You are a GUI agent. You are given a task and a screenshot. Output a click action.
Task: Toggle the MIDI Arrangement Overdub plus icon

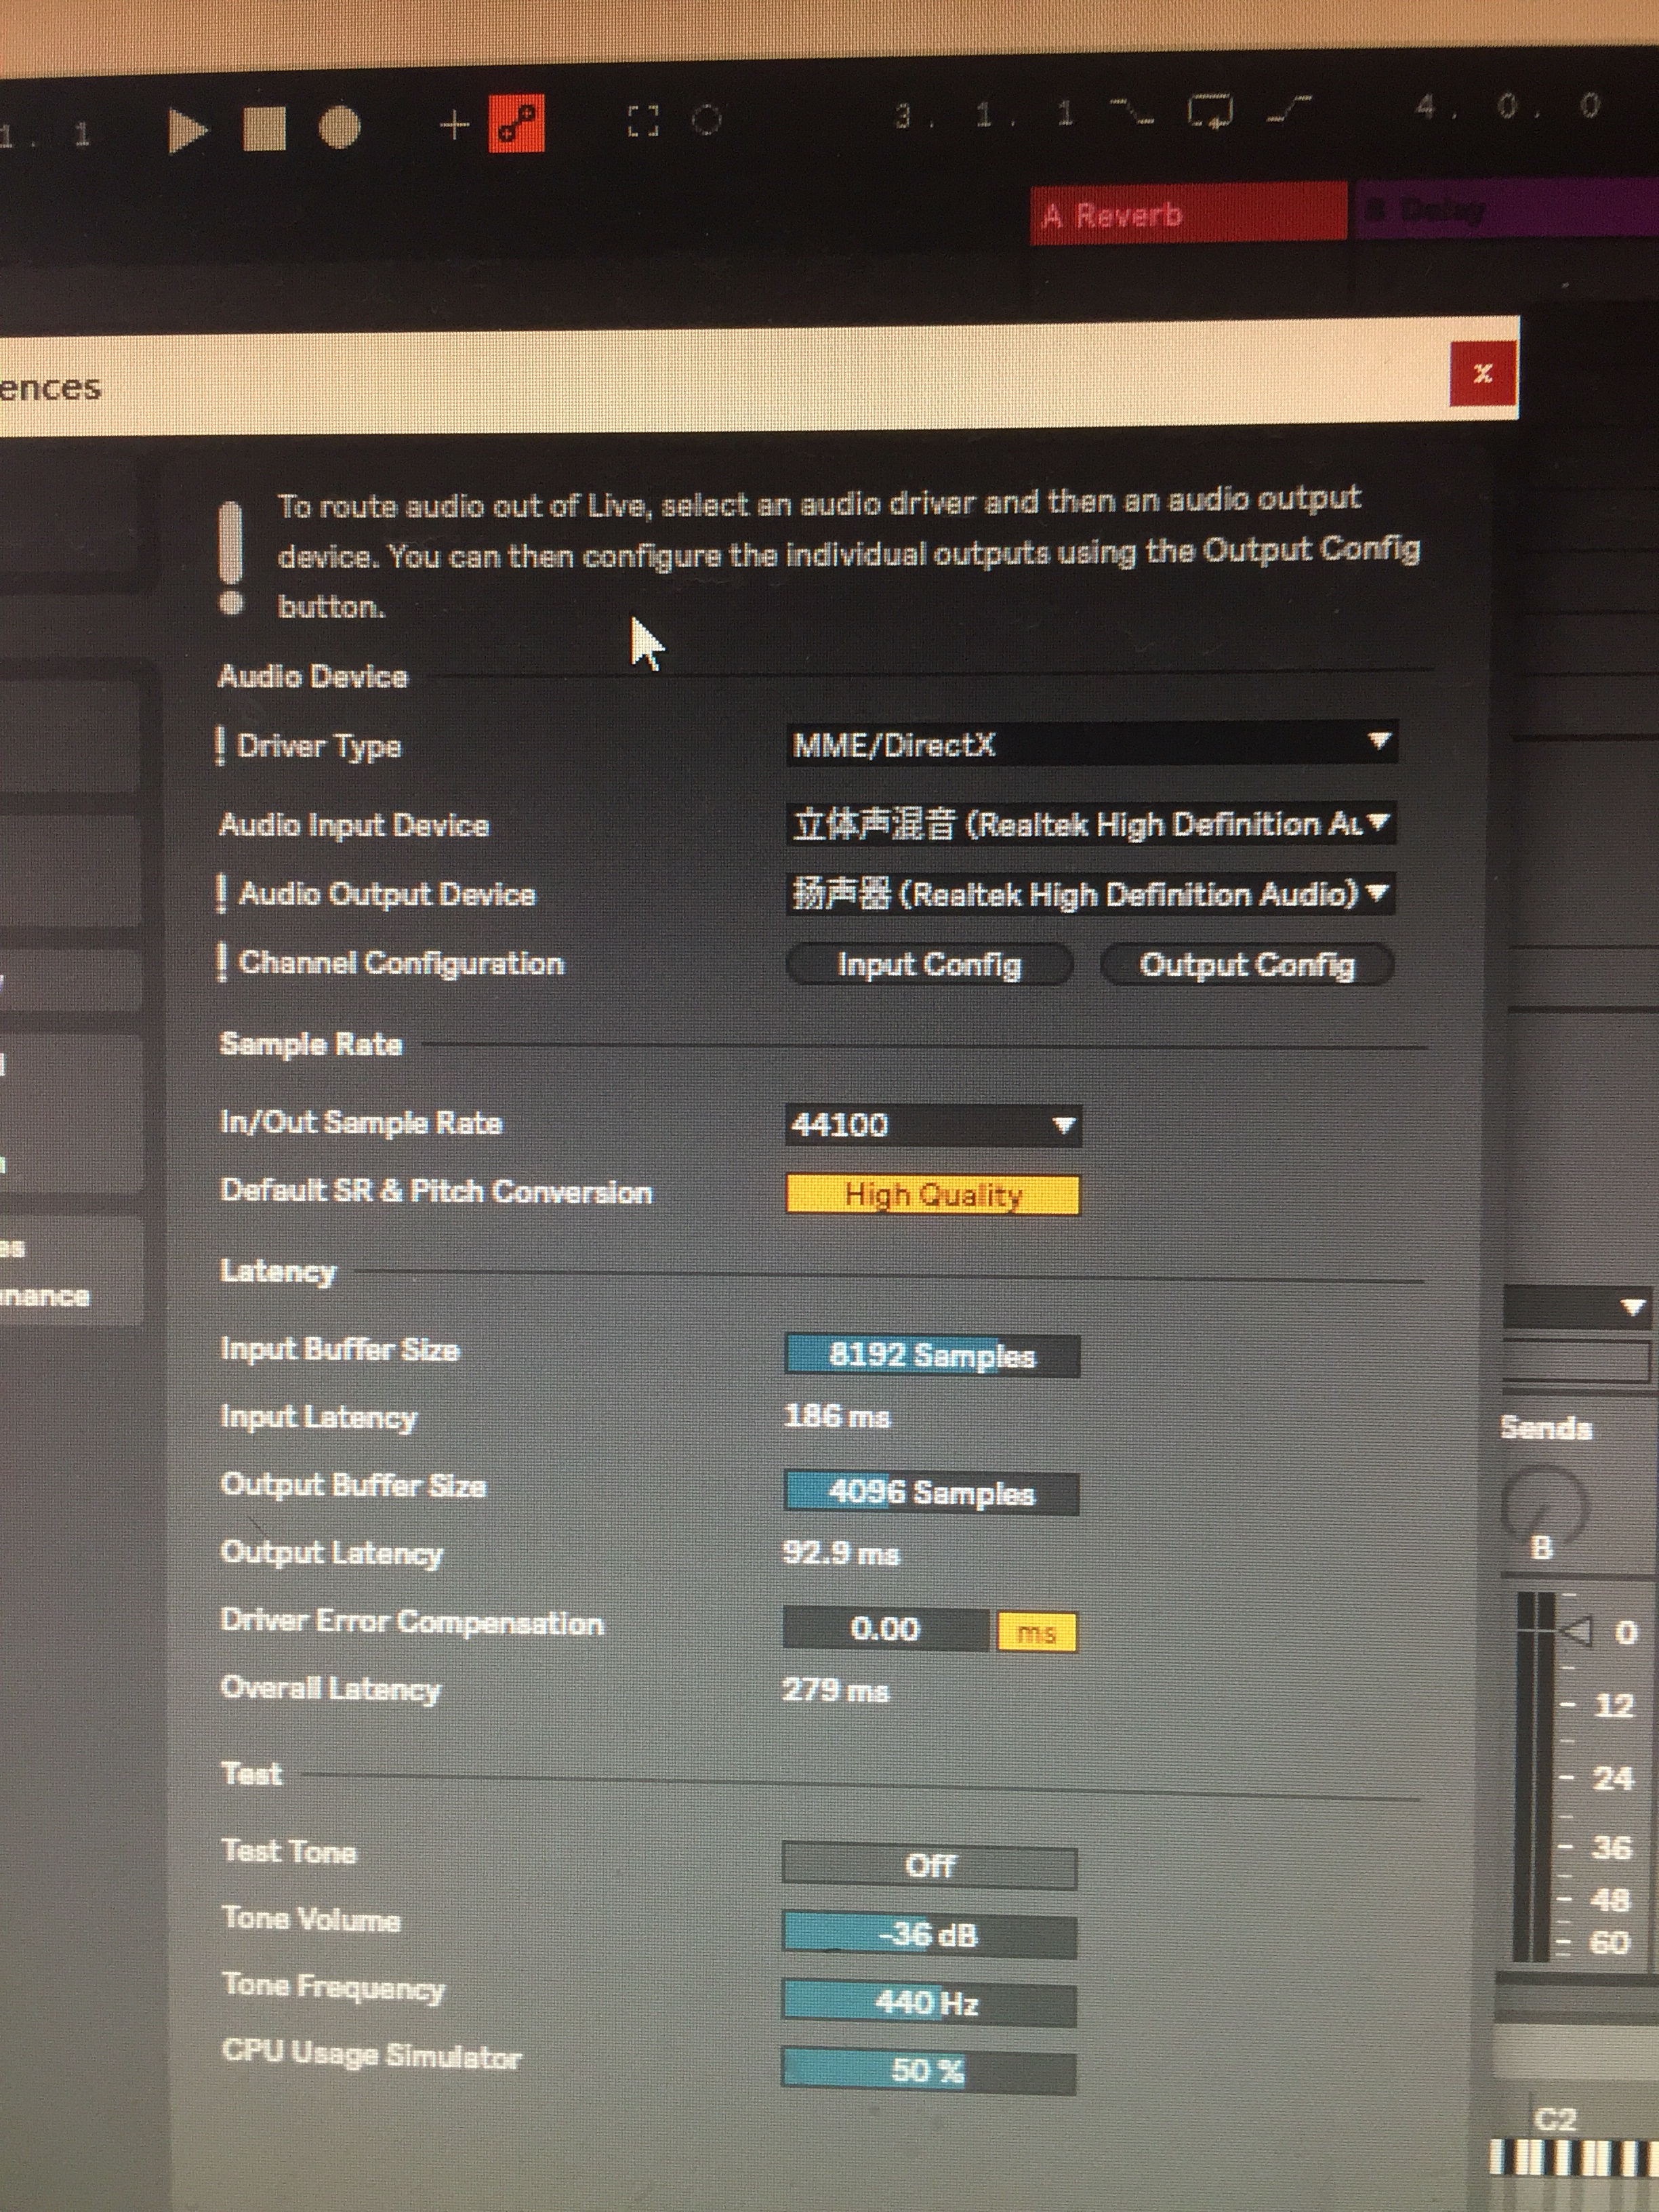tap(454, 125)
